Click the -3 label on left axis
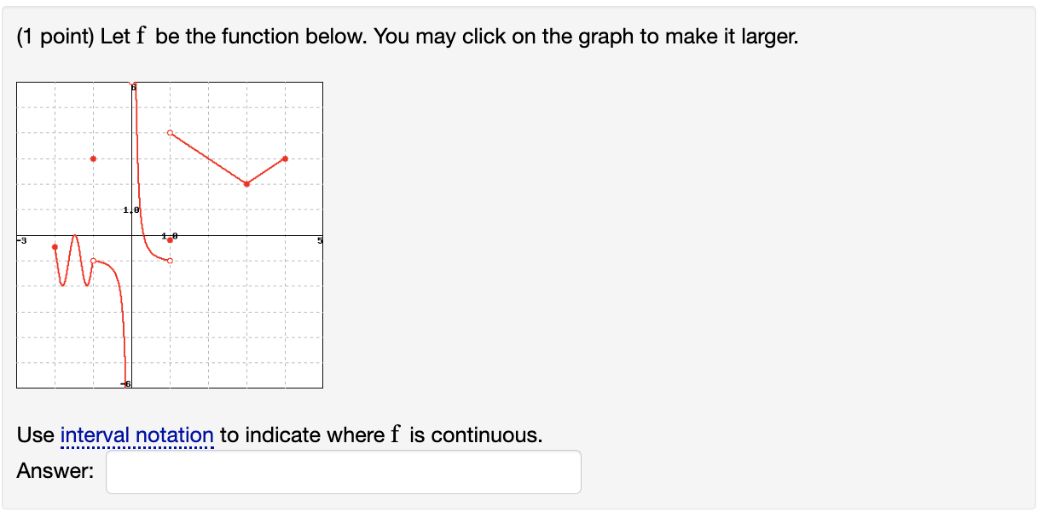This screenshot has height=518, width=1037. coord(20,240)
